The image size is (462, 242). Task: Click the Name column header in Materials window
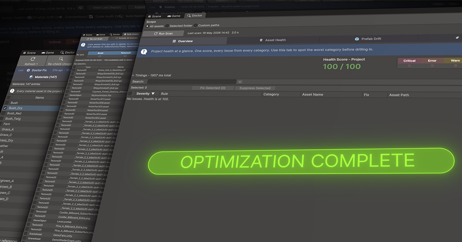[x=40, y=98]
